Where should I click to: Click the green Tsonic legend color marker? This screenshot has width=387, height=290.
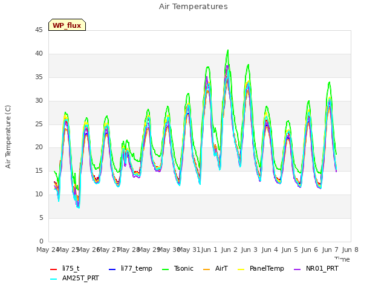click(x=165, y=269)
